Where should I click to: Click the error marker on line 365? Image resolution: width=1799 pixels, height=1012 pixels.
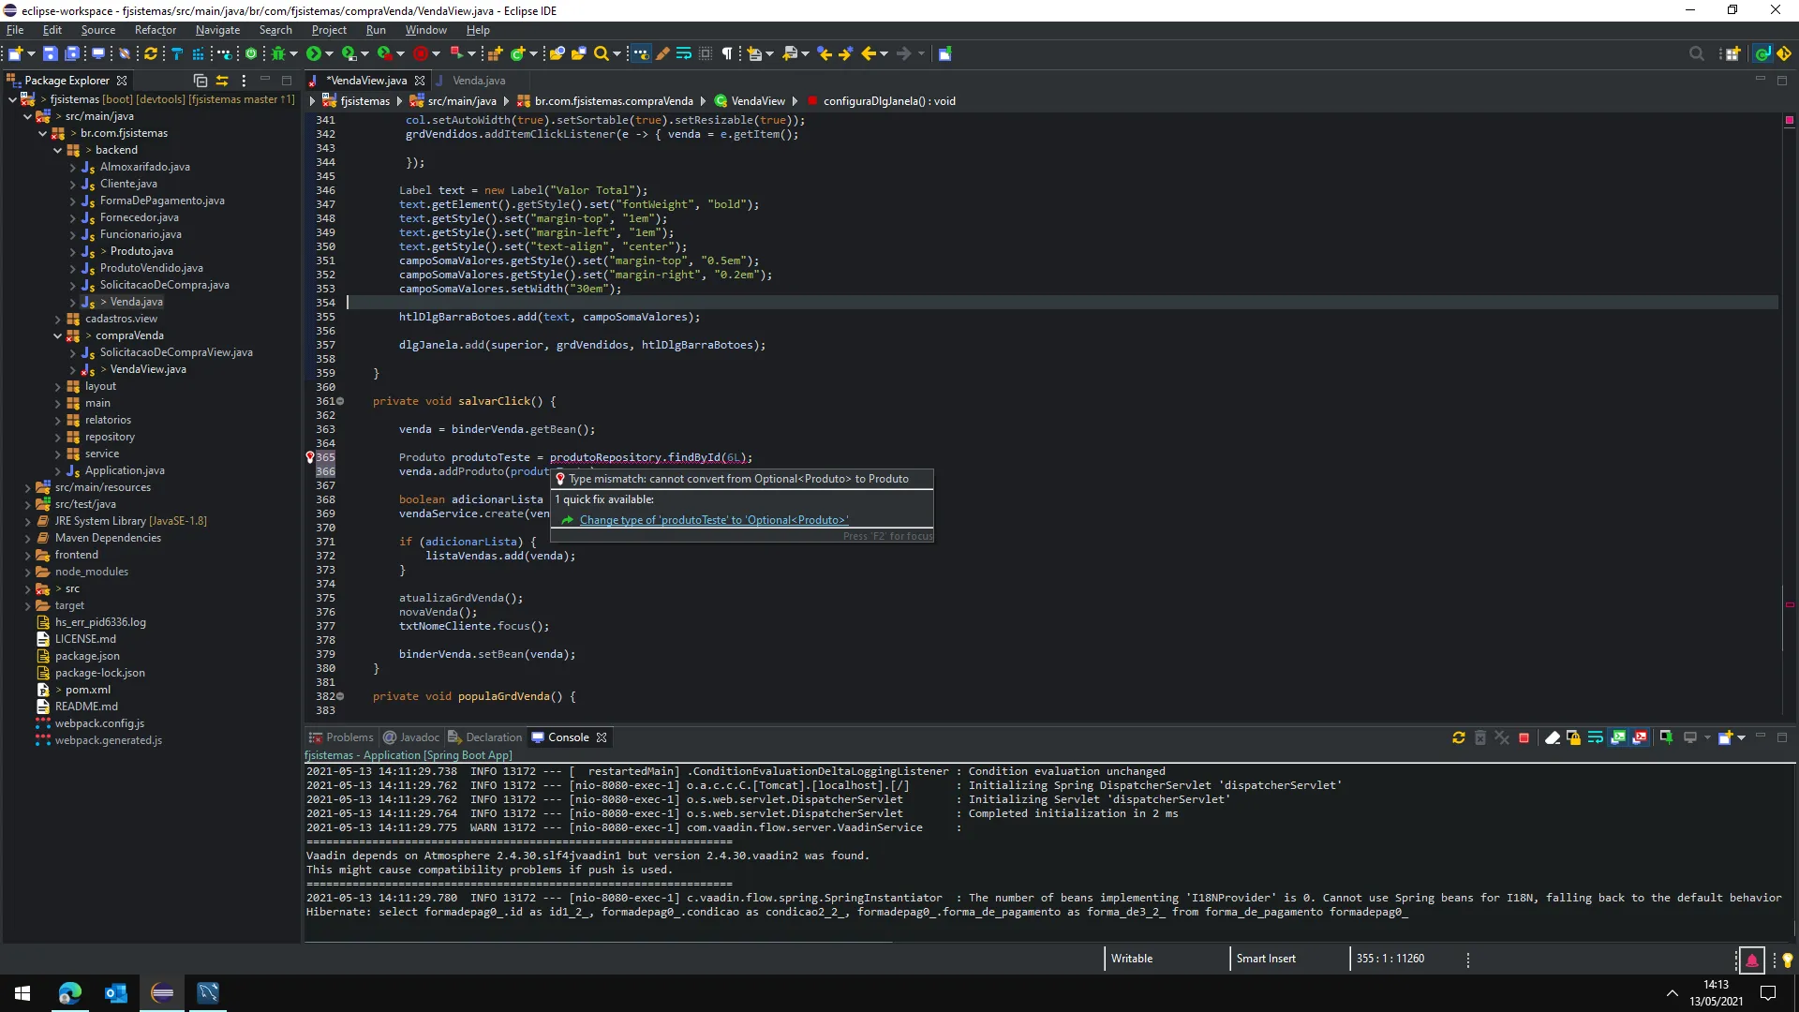coord(310,457)
